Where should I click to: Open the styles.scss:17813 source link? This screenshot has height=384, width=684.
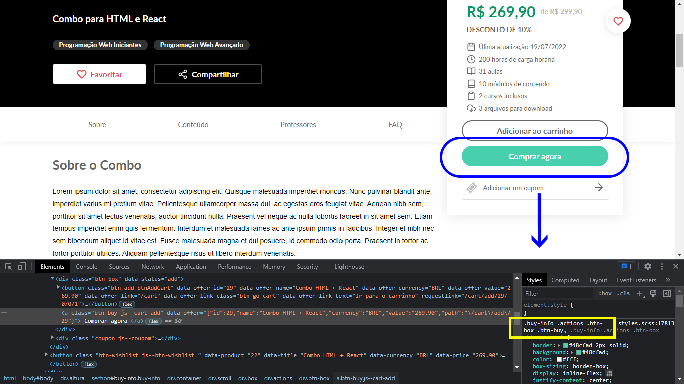tap(646, 323)
